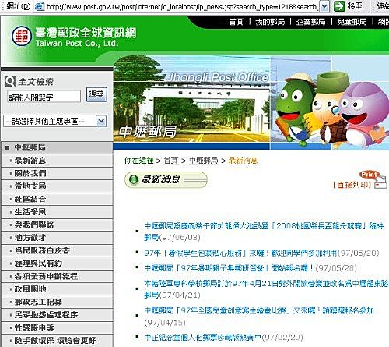Open the 全國兒童創意寫生繪畫比賽 news link

coord(259,310)
